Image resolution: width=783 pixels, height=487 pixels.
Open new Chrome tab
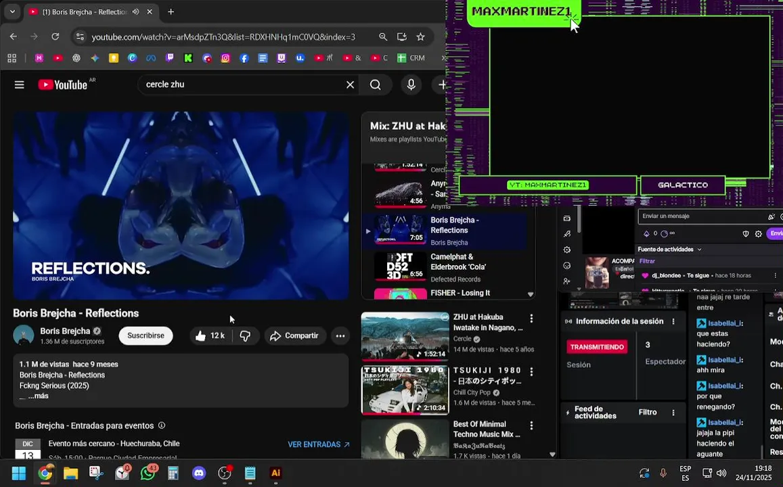pos(171,11)
